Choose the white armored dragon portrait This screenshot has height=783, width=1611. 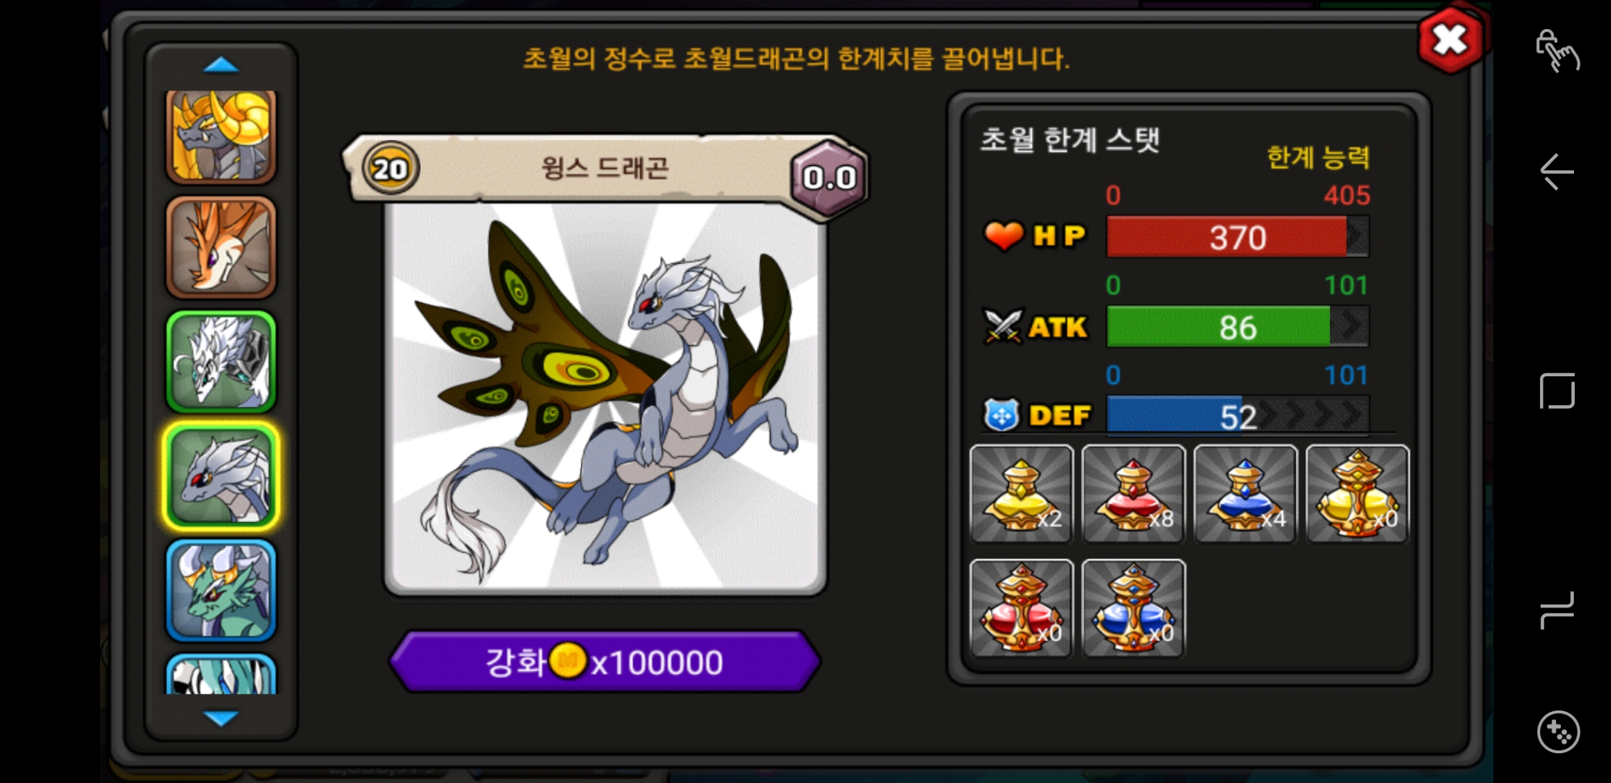[x=221, y=362]
